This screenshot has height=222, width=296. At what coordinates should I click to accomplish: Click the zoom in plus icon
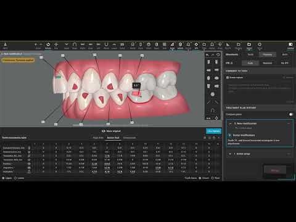pos(36,44)
